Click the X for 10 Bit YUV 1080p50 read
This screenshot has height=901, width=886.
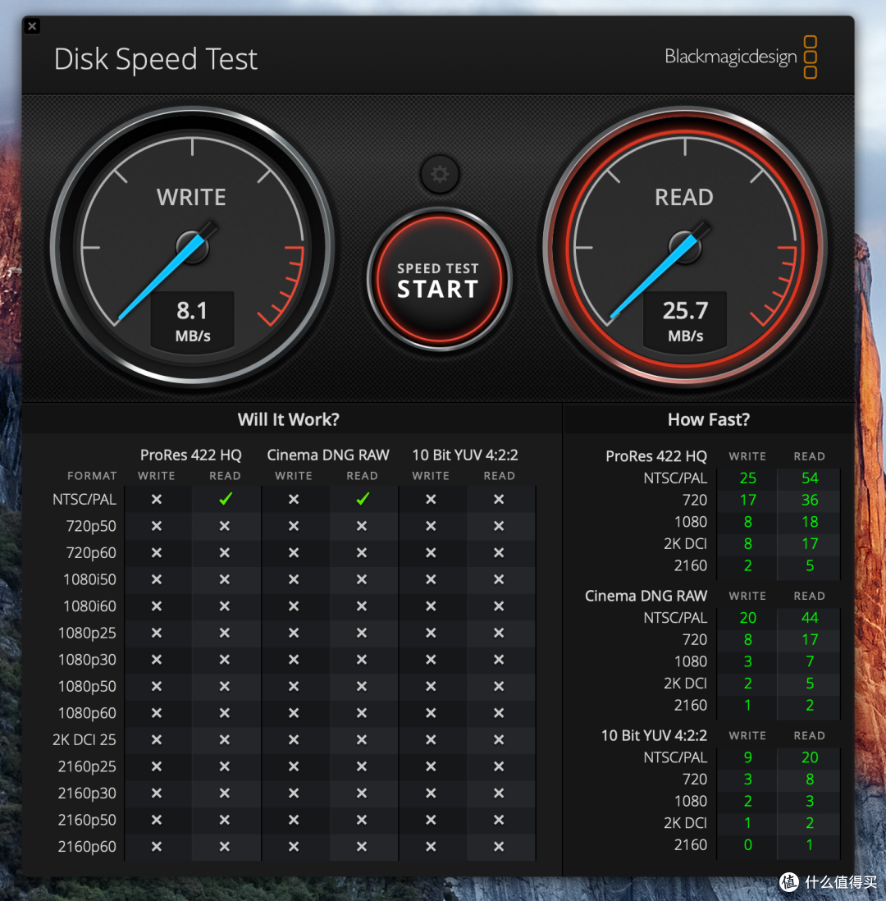point(499,686)
